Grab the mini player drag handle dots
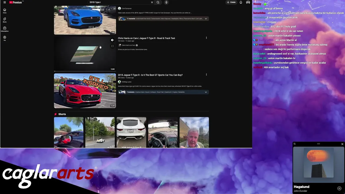This screenshot has width=345, height=194. [x=318, y=144]
